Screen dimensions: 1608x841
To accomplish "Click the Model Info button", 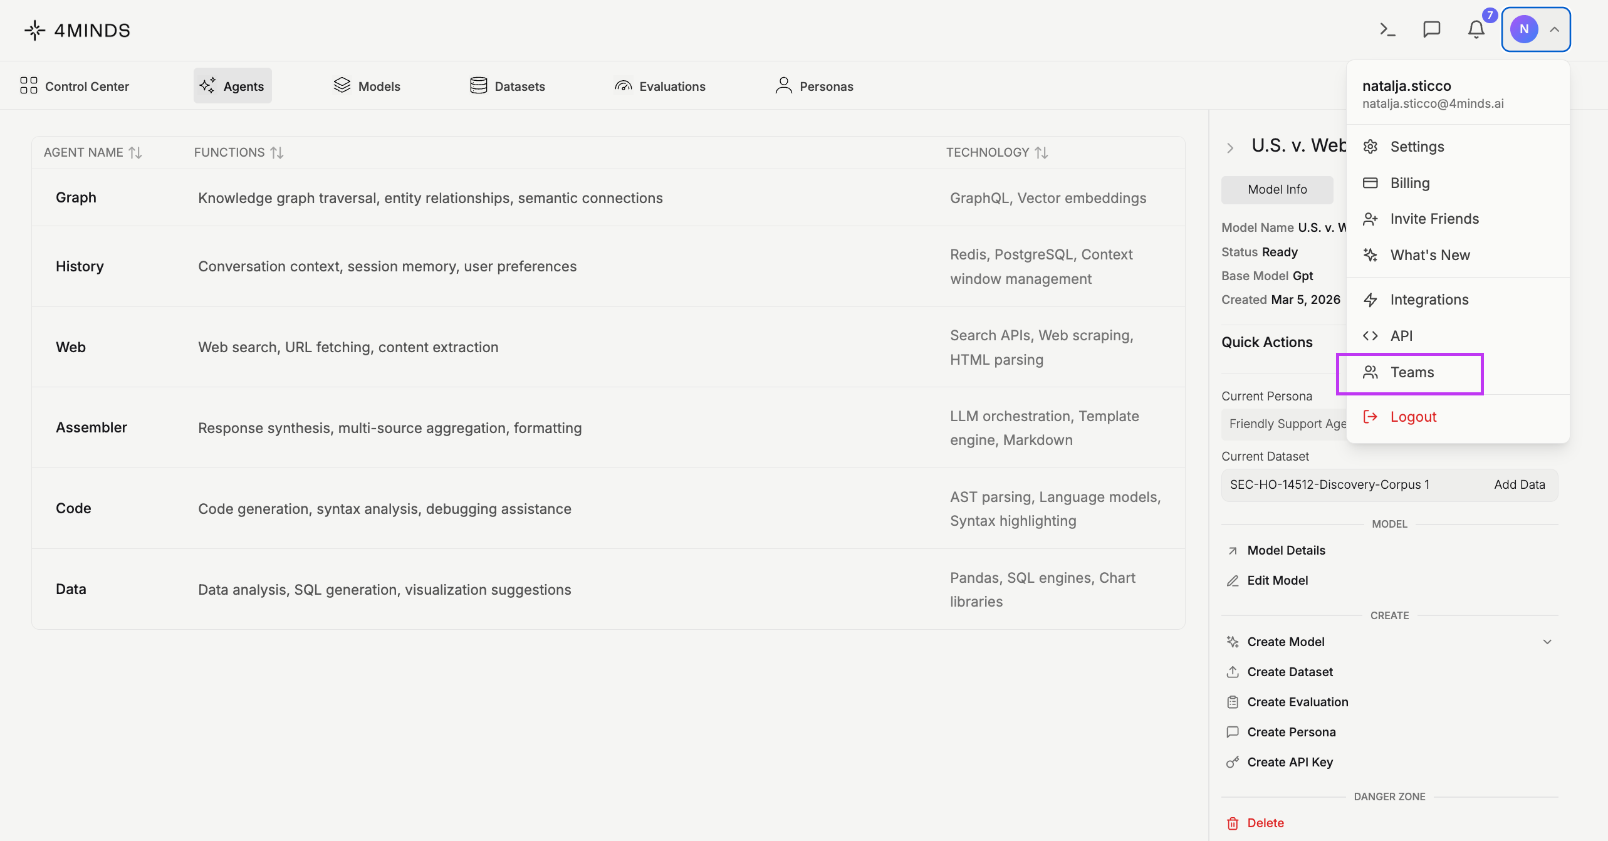I will point(1277,189).
